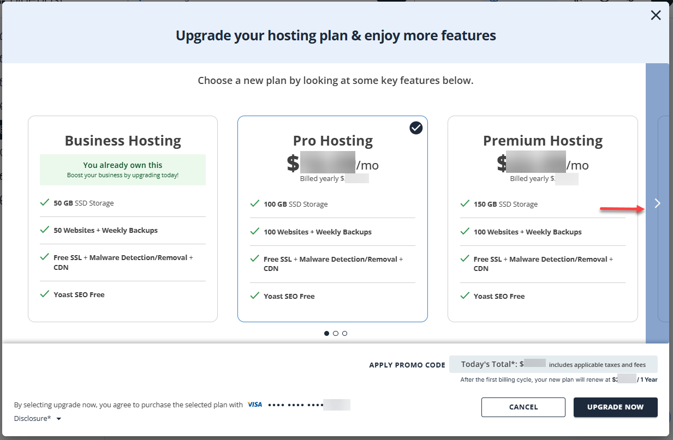Select the second carousel page dot
Image resolution: width=673 pixels, height=440 pixels.
click(336, 333)
